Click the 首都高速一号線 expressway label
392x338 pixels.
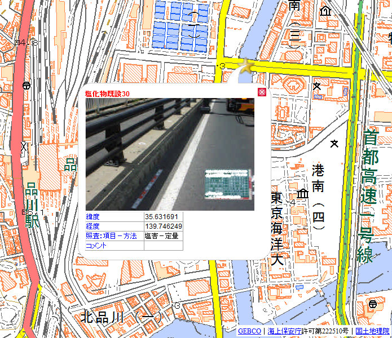[x=368, y=197]
